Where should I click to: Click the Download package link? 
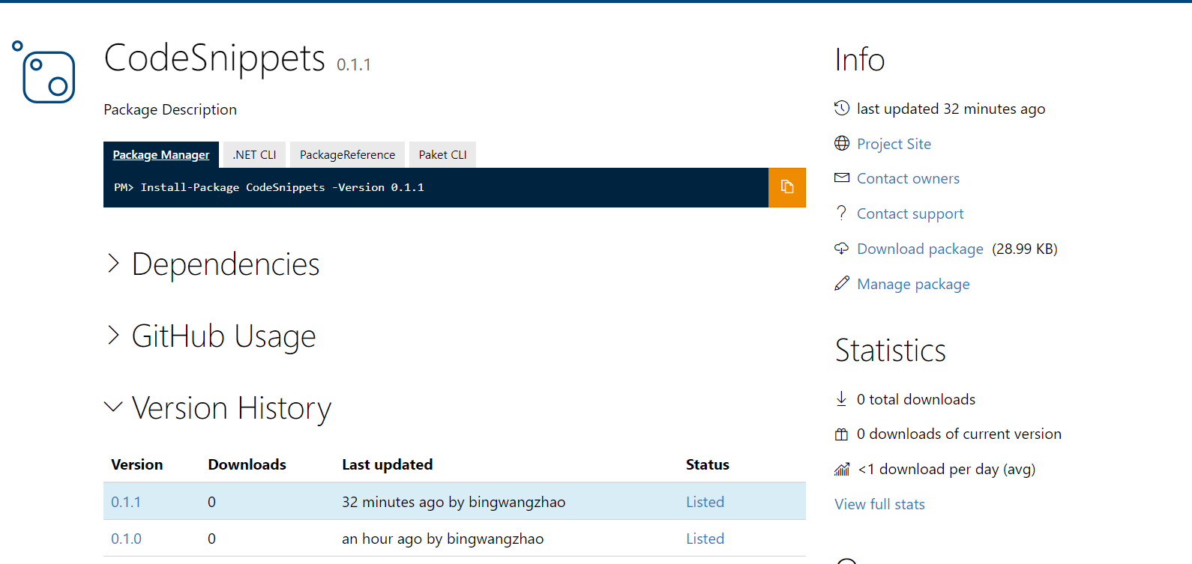920,249
